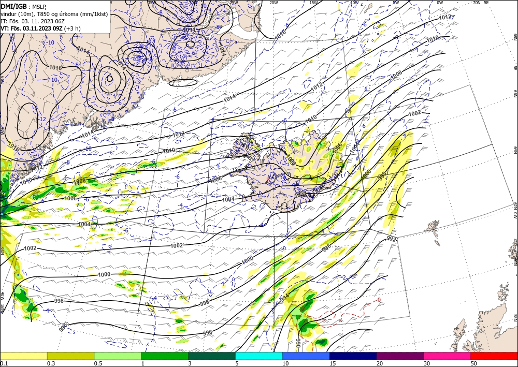Click the '0.3' legend value label
Screen dimensions: 518x367
point(51,363)
